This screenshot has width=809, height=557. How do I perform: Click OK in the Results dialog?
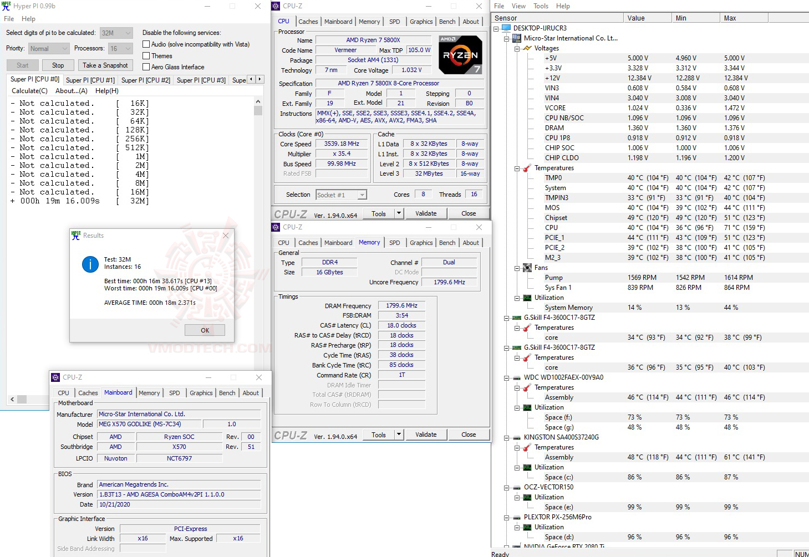click(x=205, y=330)
